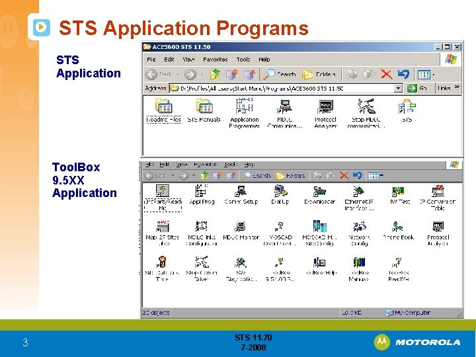The width and height of the screenshot is (476, 357).
Task: Open ToolBox ReadMe shortcut
Action: coord(399,269)
